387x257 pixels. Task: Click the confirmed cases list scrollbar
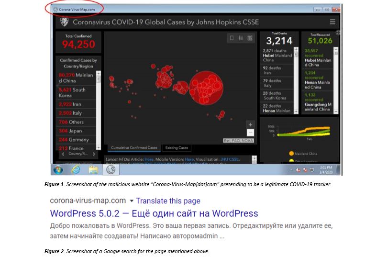tap(99, 111)
